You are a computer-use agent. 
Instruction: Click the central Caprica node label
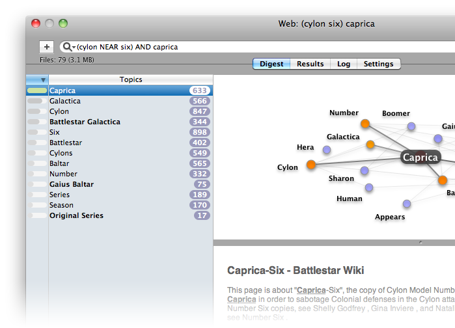(x=421, y=157)
